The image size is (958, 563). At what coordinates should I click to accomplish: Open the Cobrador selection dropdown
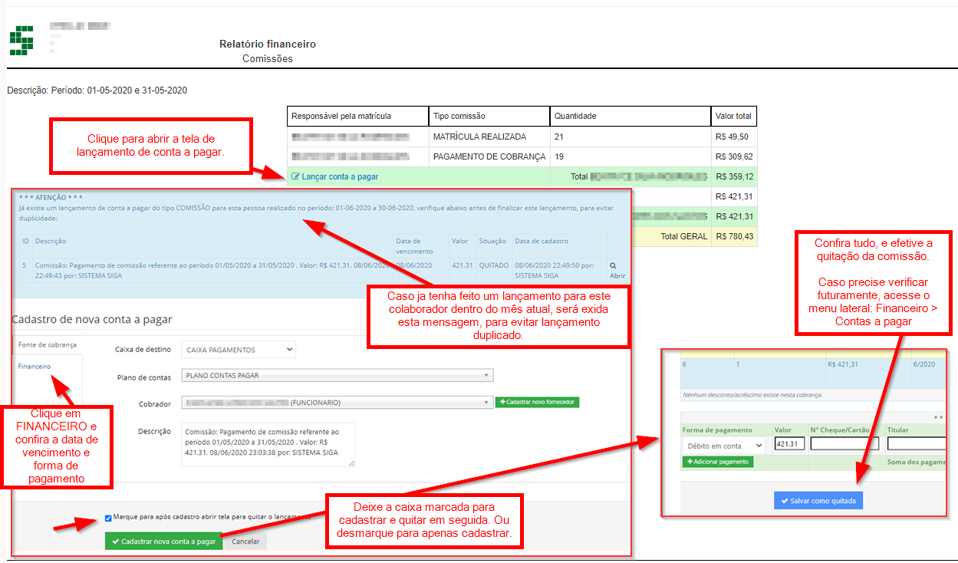coord(337,402)
